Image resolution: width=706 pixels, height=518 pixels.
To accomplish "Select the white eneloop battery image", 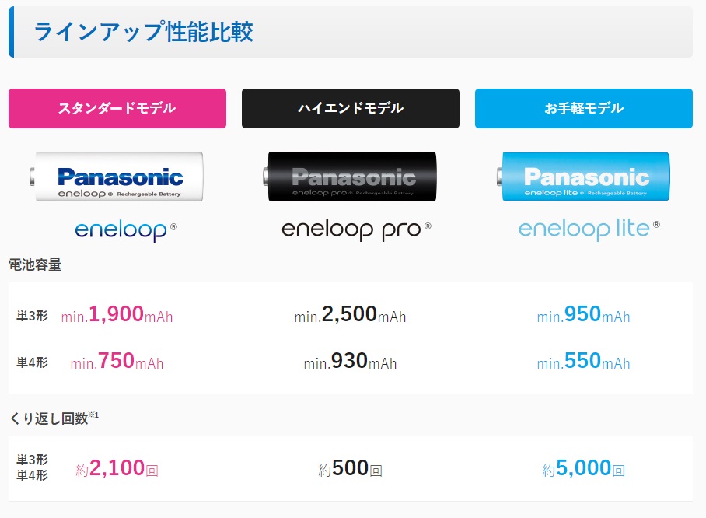I will tap(117, 177).
